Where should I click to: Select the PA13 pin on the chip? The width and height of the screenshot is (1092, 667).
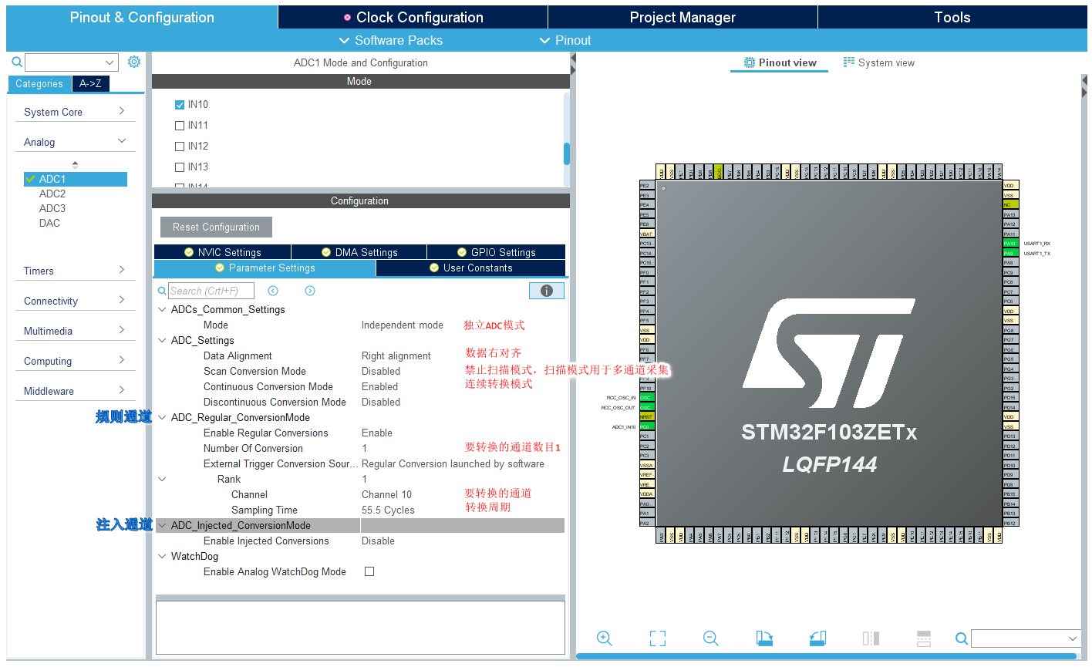coord(1010,214)
